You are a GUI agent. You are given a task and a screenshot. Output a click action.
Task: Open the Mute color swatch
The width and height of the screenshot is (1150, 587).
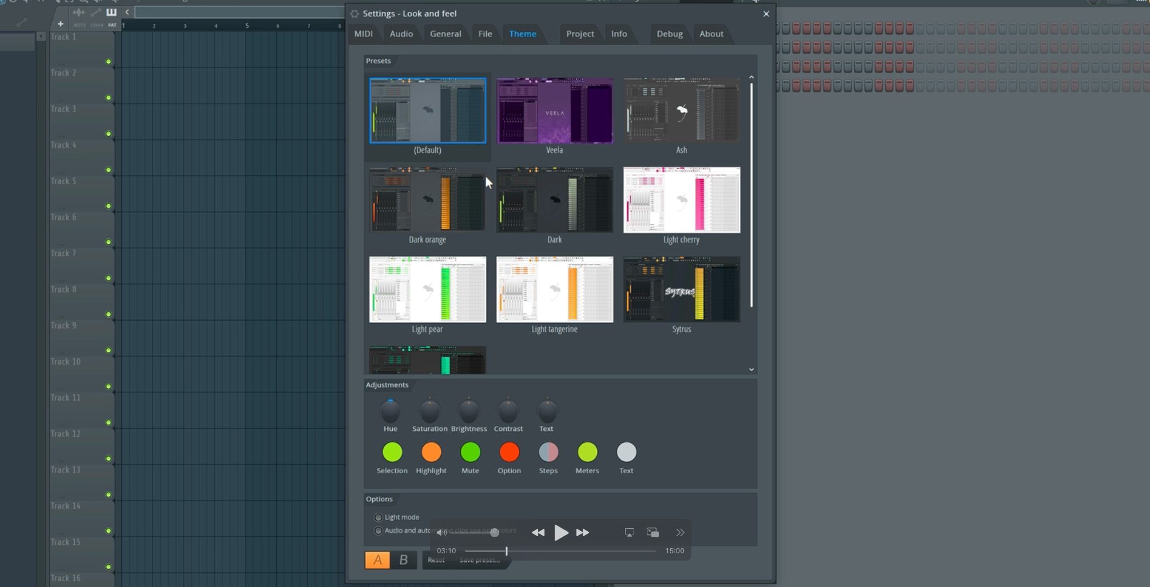click(x=470, y=452)
